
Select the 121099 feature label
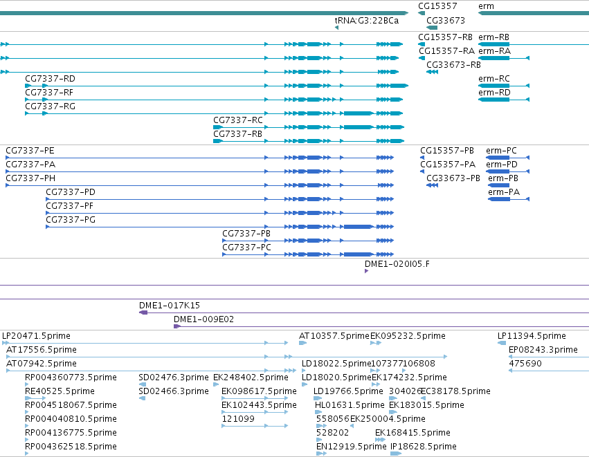point(238,420)
